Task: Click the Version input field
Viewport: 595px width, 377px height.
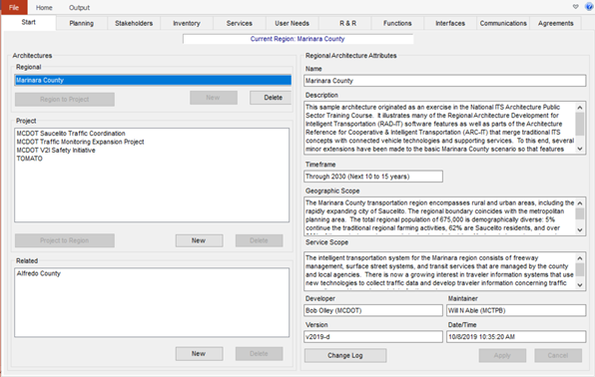Action: pyautogui.click(x=373, y=337)
